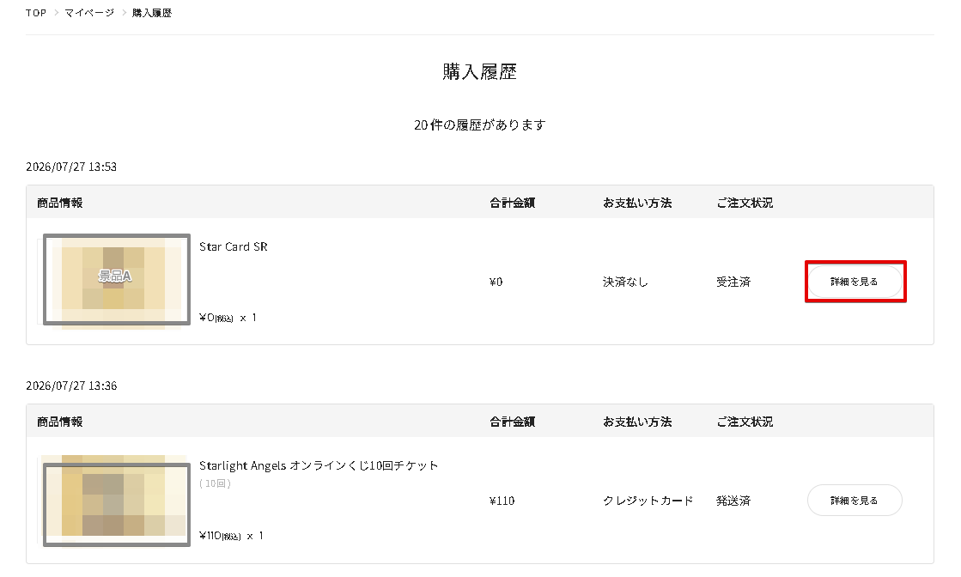
Task: Click the 購入履歴 breadcrumb item
Action: coord(152,13)
